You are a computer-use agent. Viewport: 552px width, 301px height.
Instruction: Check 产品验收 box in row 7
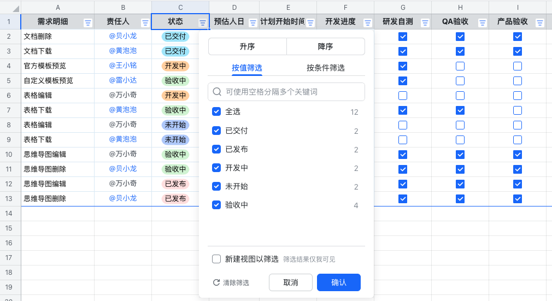(x=518, y=110)
